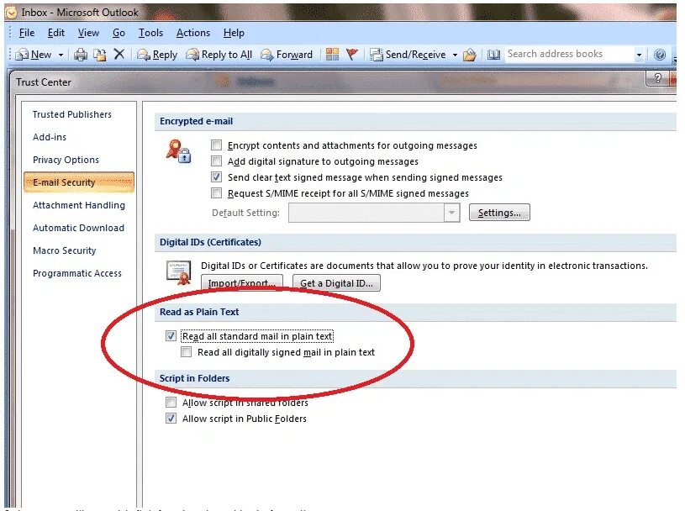Select Automatic Download category

[78, 228]
